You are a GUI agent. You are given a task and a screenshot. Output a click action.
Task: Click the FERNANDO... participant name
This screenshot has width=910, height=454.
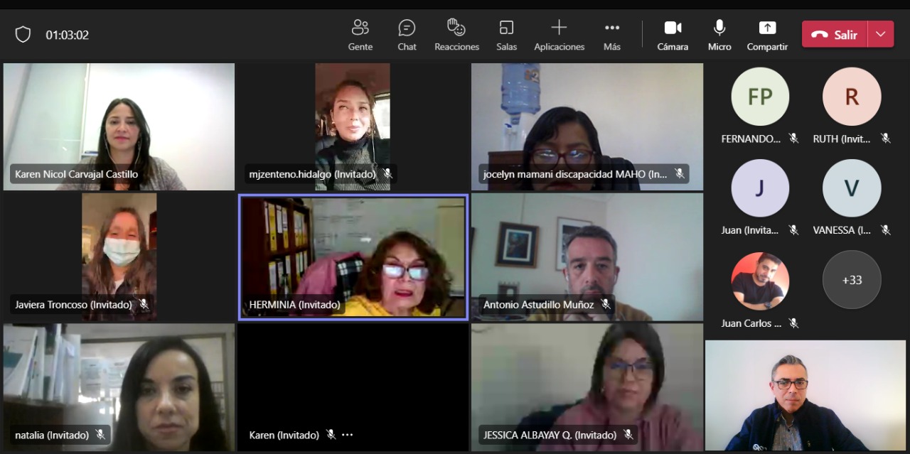(751, 139)
